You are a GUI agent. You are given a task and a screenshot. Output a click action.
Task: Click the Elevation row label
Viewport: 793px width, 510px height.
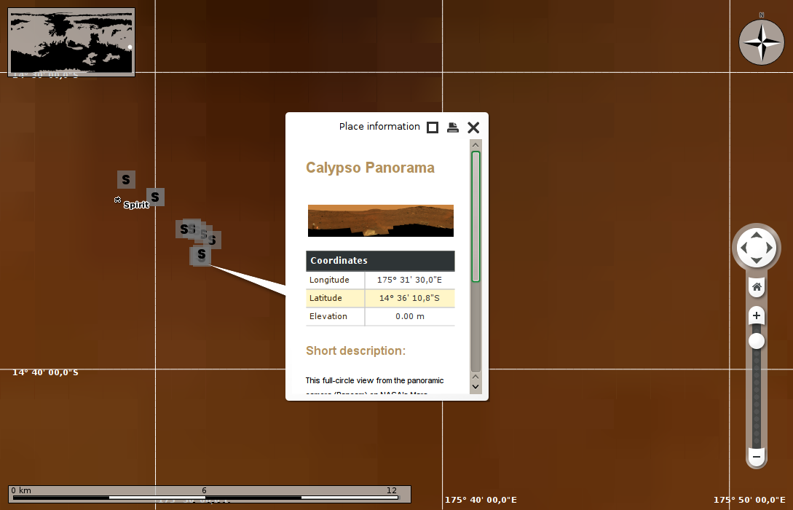pos(328,316)
